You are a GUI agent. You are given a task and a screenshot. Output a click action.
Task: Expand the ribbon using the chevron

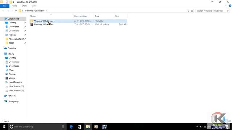tap(226, 6)
